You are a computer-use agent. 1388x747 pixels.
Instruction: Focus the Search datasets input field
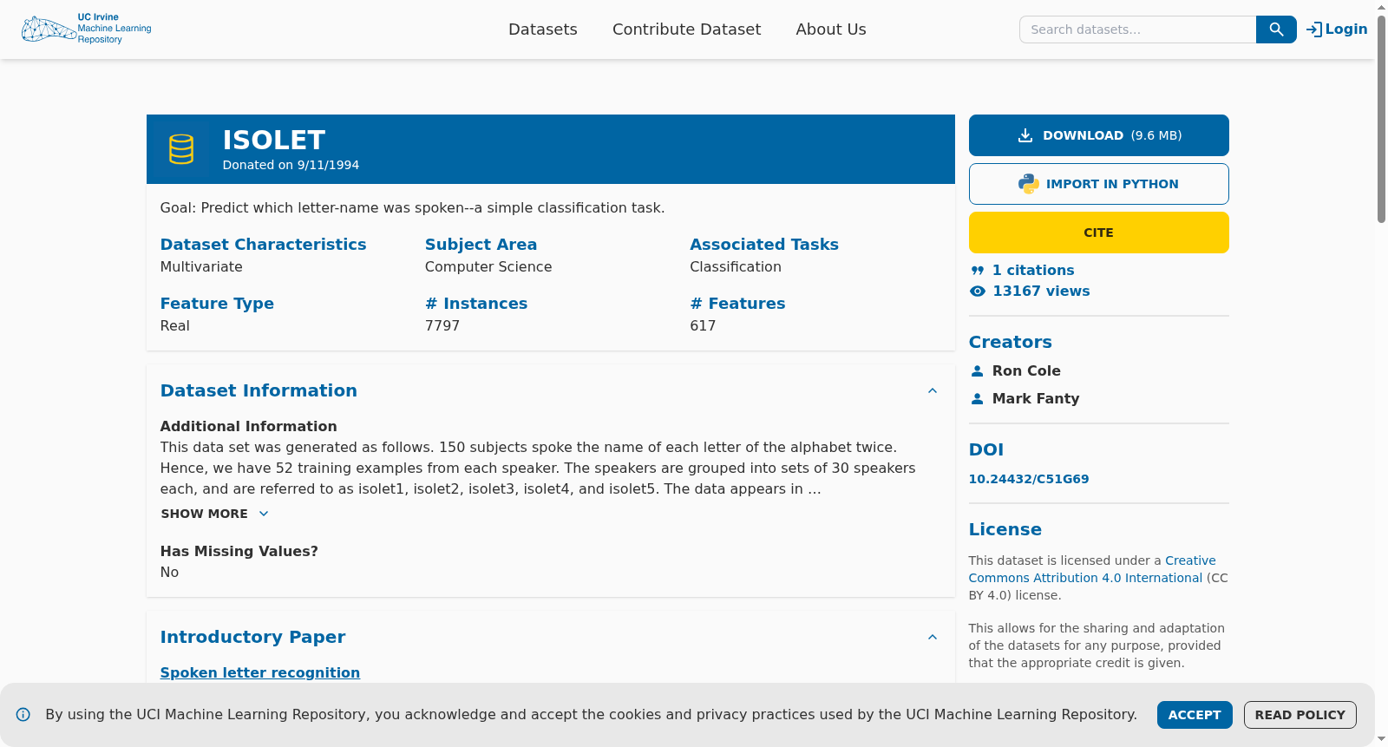coord(1137,29)
